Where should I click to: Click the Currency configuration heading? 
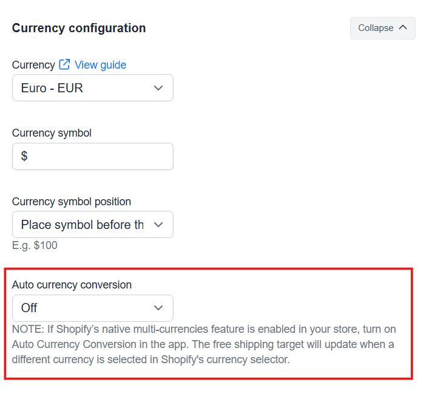click(x=79, y=28)
